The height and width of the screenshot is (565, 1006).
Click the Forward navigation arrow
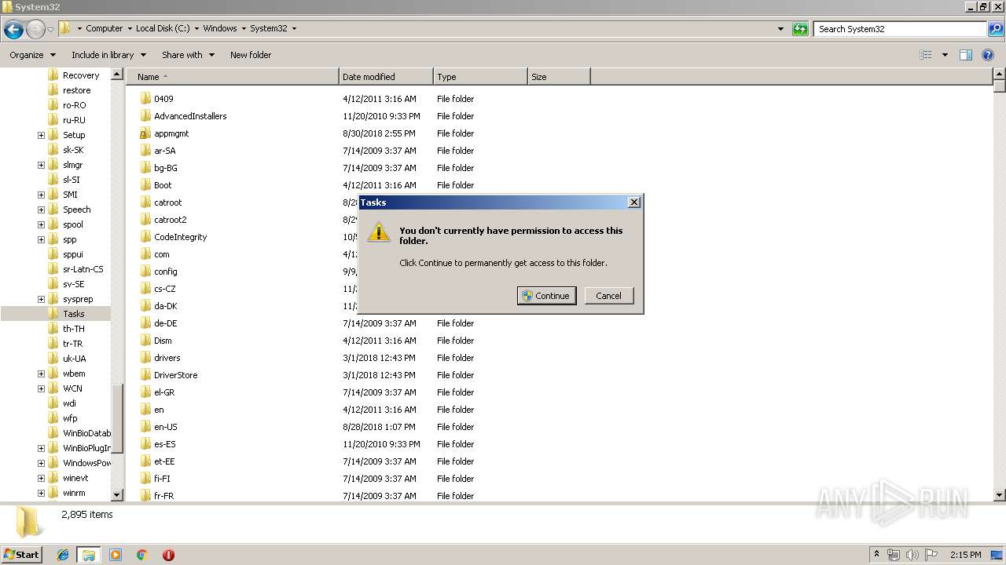[35, 30]
